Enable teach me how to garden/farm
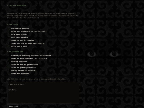The image size is (144, 108). (9, 65)
